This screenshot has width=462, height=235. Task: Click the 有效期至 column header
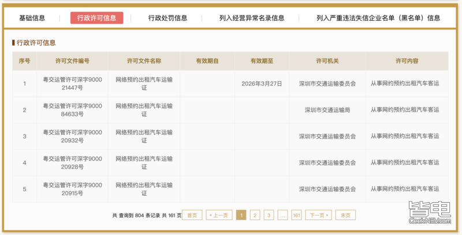tap(262, 61)
